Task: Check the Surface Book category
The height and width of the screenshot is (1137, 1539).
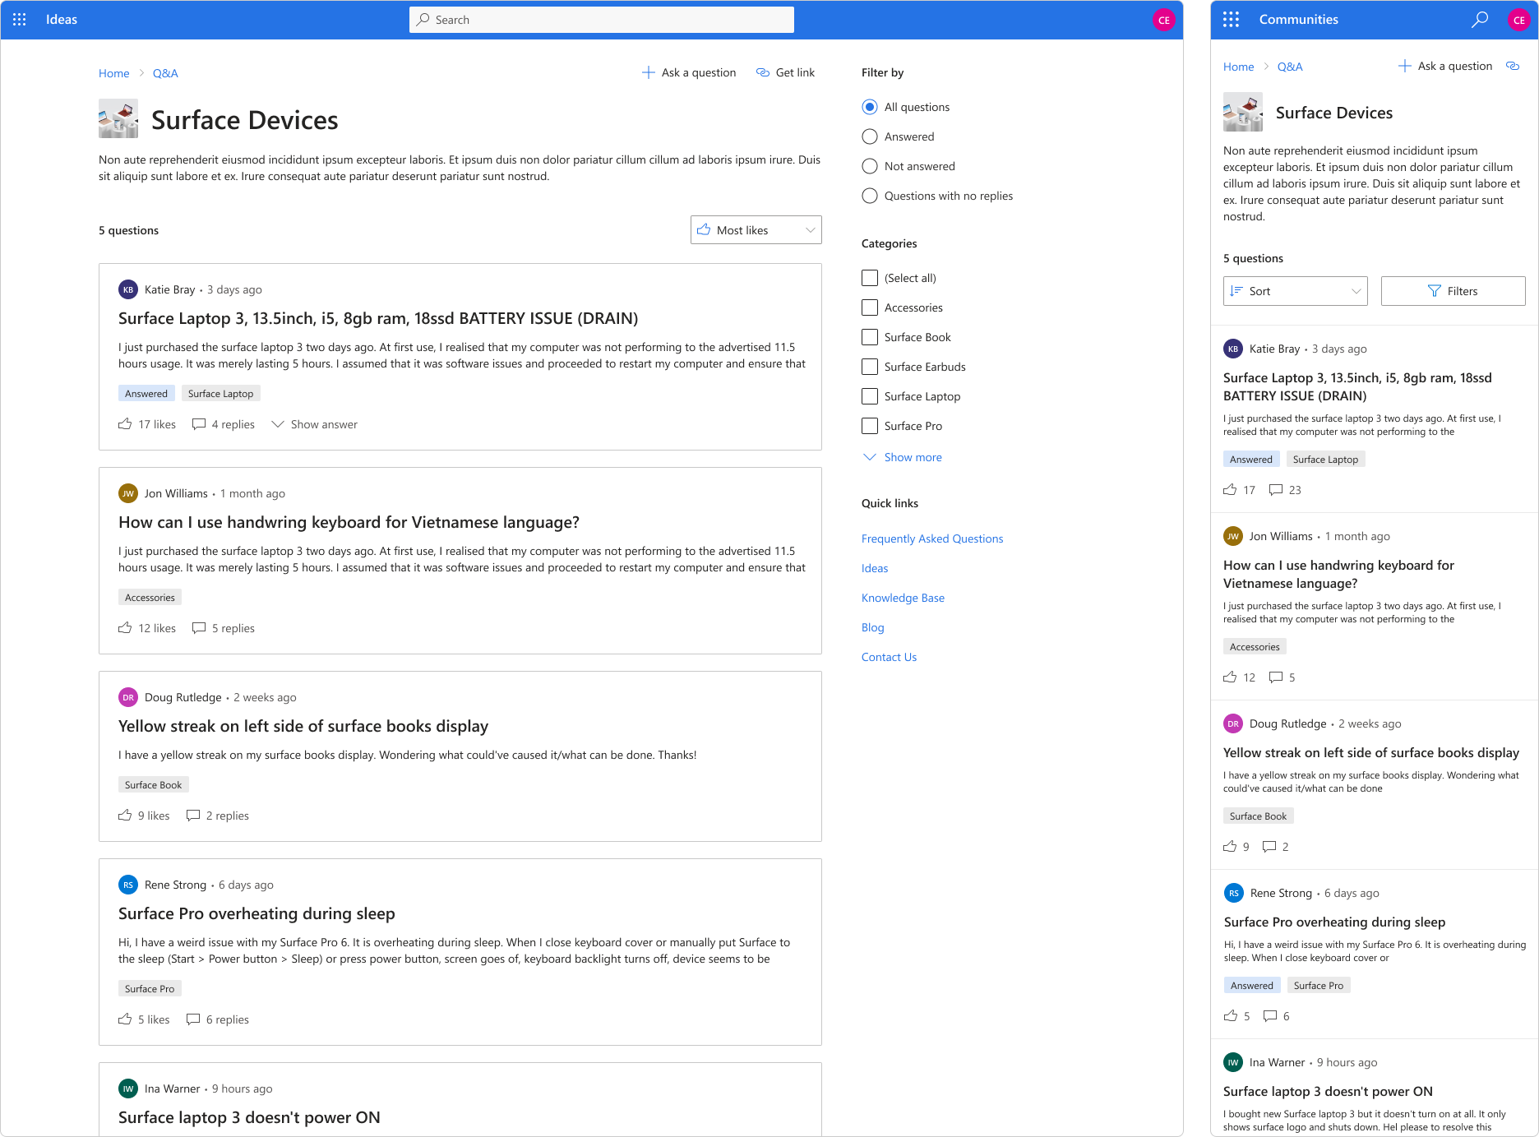Action: pos(870,337)
